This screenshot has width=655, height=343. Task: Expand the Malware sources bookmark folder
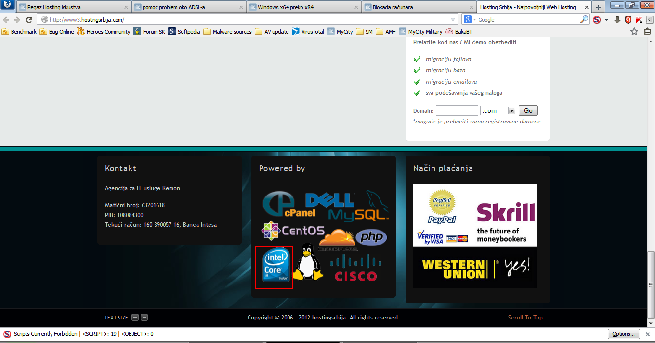point(227,31)
